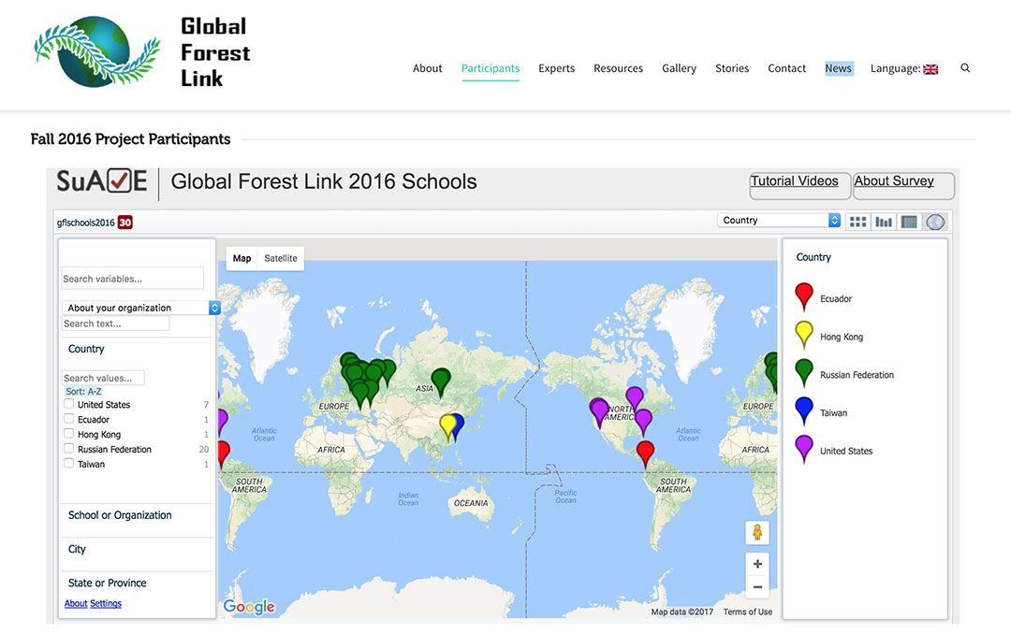1011x633 pixels.
Task: Focus the Search variables field
Action: click(132, 279)
